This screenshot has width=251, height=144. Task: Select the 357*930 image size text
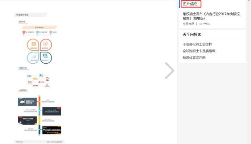click(205, 24)
